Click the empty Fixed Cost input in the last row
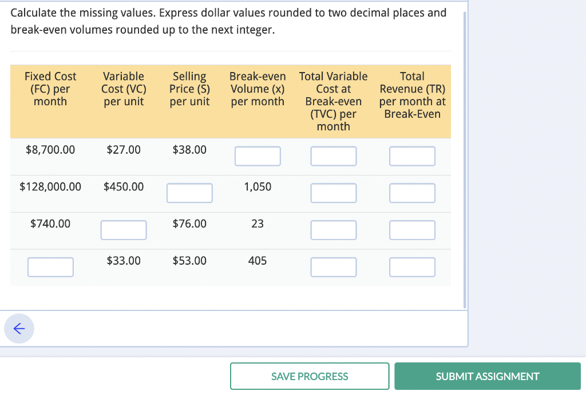586x395 pixels. click(x=50, y=266)
